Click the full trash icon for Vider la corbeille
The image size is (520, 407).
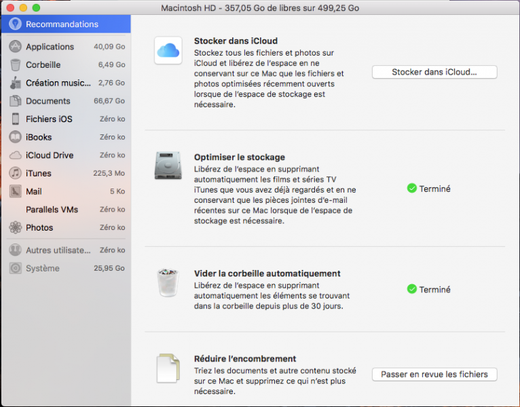[168, 282]
